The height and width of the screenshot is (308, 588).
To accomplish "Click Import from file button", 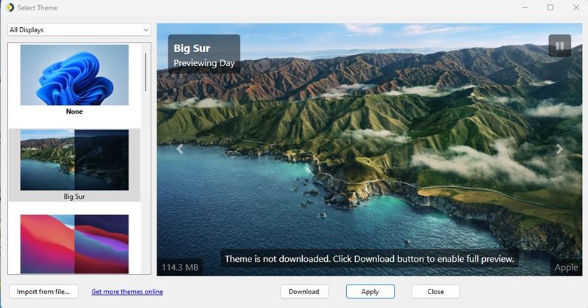I will point(43,292).
